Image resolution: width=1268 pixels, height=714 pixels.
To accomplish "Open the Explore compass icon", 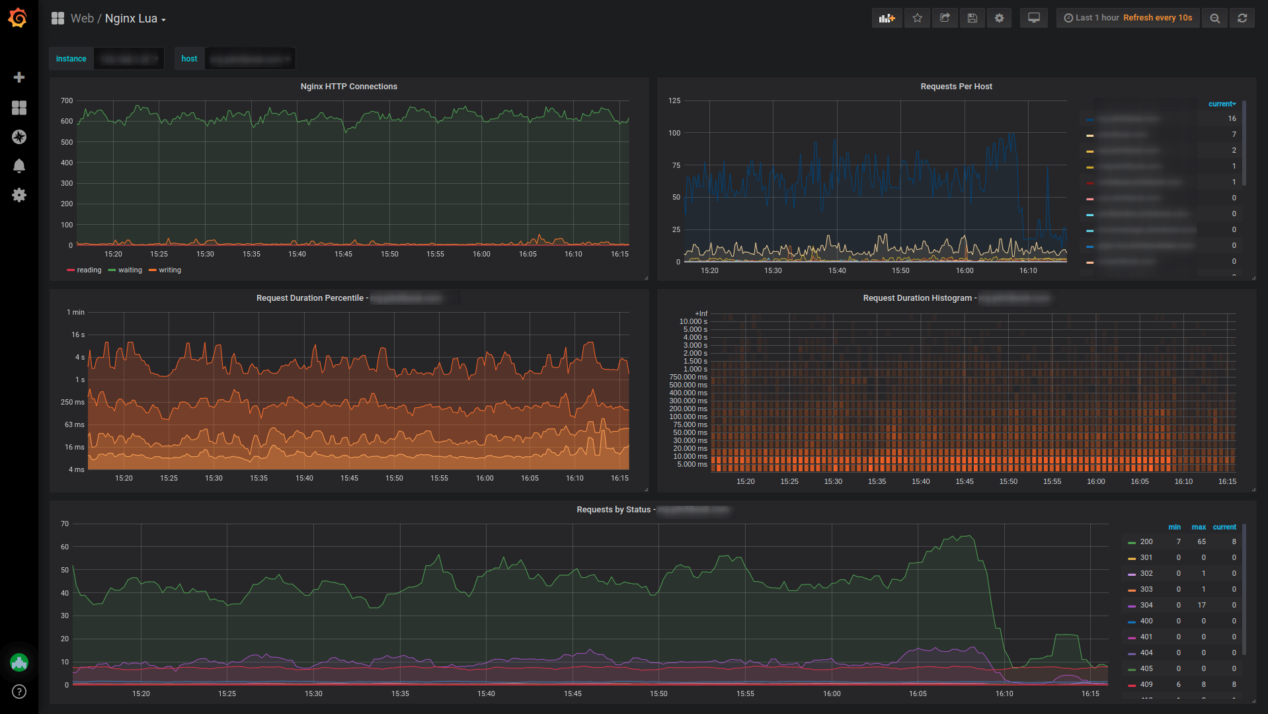I will click(19, 137).
